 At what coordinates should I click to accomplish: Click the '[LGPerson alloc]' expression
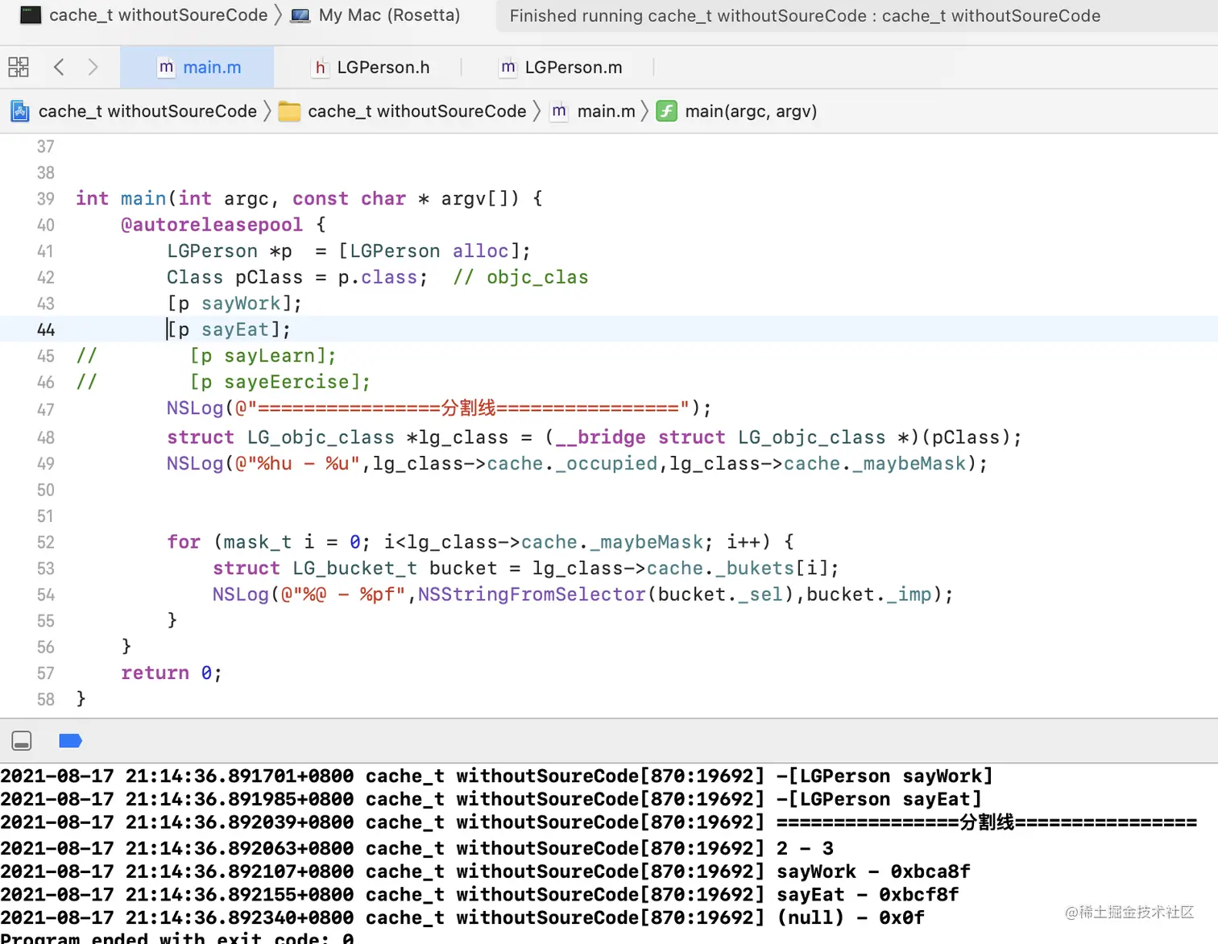click(x=429, y=251)
